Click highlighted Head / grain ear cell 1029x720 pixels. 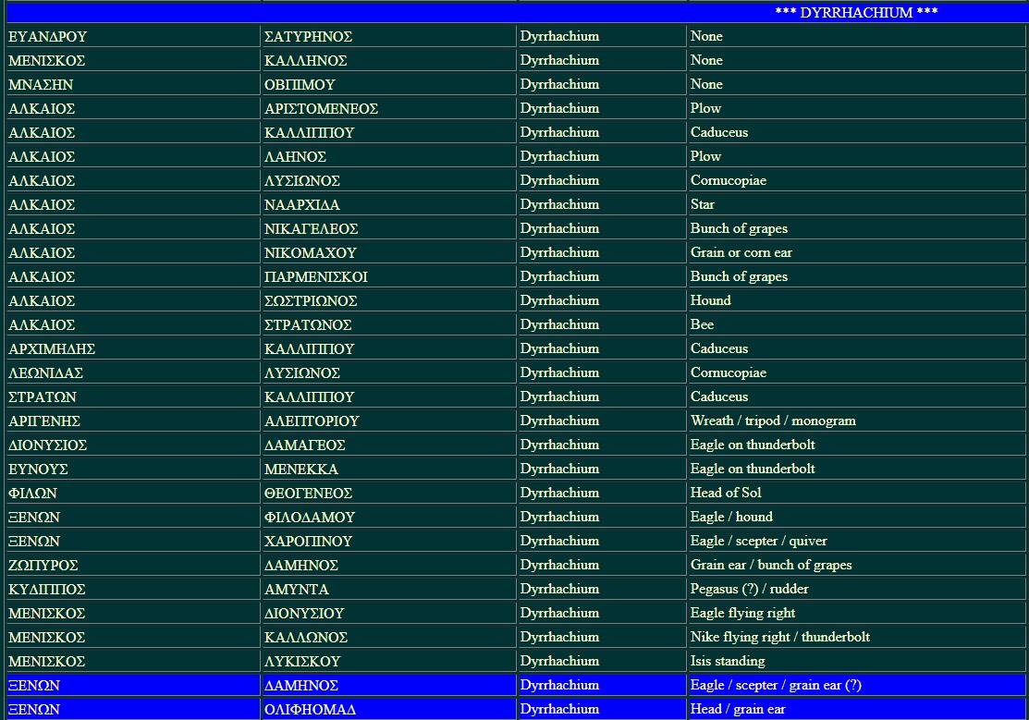pyautogui.click(x=738, y=709)
